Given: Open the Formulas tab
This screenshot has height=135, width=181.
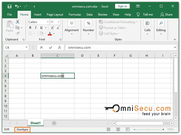Looking at the screenshot, I should tap(75, 15).
